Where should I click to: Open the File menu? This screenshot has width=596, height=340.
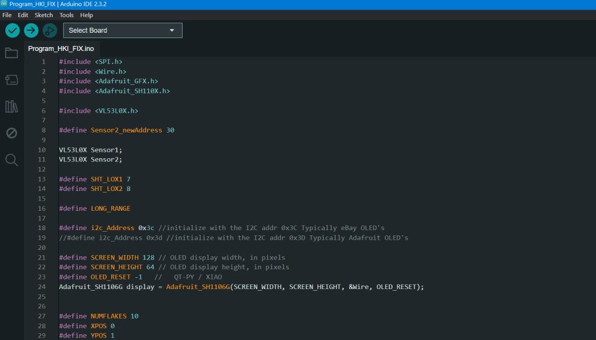coord(7,15)
